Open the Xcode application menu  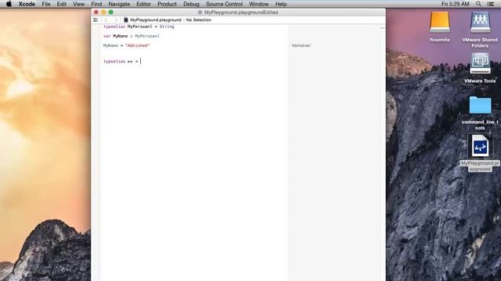(x=27, y=4)
